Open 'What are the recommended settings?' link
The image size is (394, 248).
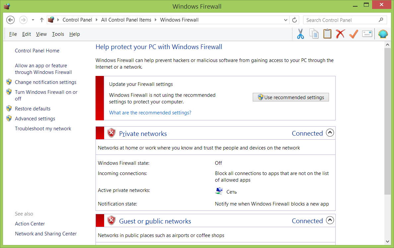click(x=150, y=113)
